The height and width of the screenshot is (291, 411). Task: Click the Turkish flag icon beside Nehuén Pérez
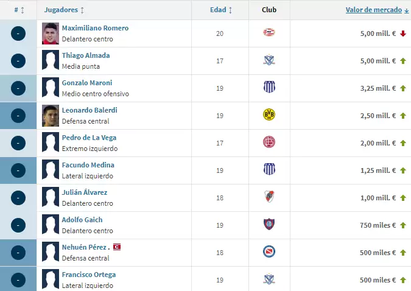pyautogui.click(x=117, y=247)
